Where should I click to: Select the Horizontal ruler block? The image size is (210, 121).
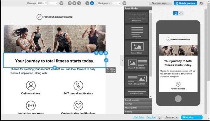pyautogui.click(x=137, y=92)
